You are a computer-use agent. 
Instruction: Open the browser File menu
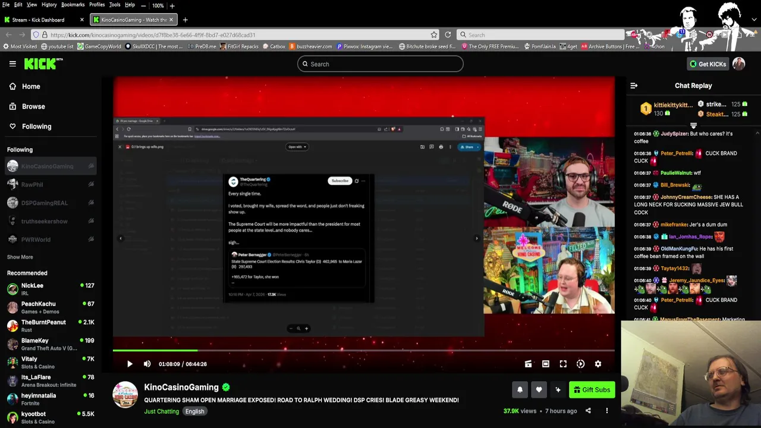[x=5, y=5]
